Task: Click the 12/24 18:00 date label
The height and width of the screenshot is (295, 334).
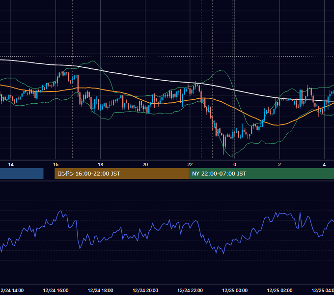Action: [101, 291]
